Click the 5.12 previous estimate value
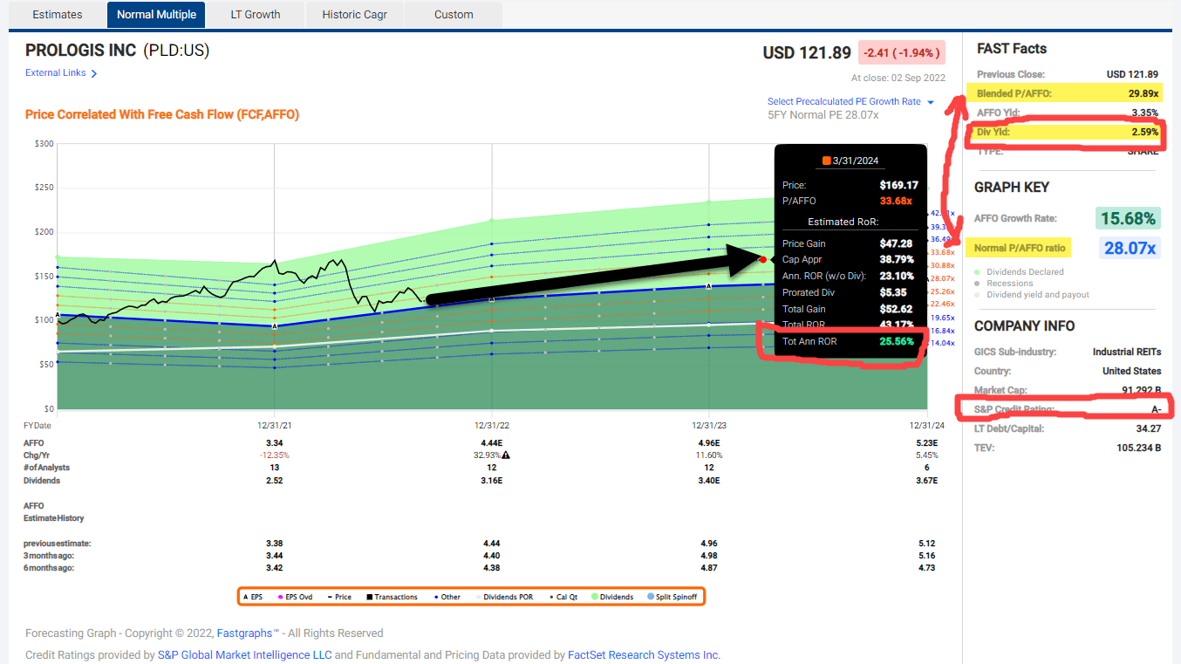Viewport: 1181px width, 664px height. (x=926, y=544)
